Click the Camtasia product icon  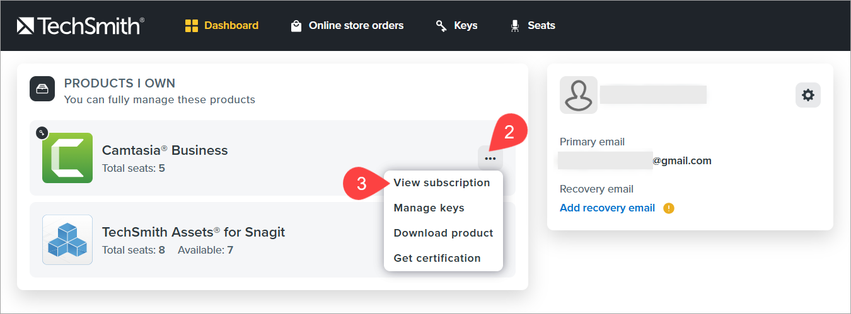(x=67, y=158)
